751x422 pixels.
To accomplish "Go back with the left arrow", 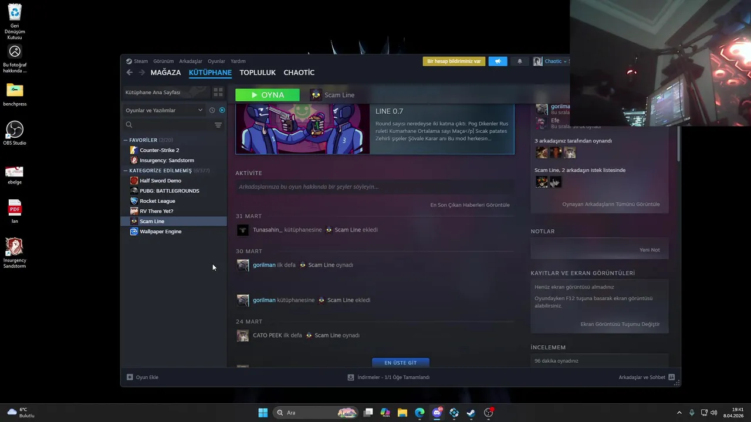I will pos(130,73).
